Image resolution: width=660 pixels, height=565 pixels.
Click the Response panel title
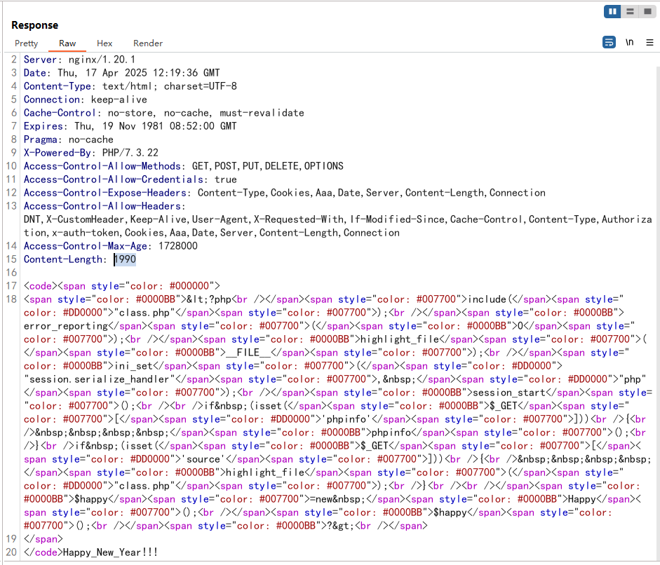pos(34,25)
